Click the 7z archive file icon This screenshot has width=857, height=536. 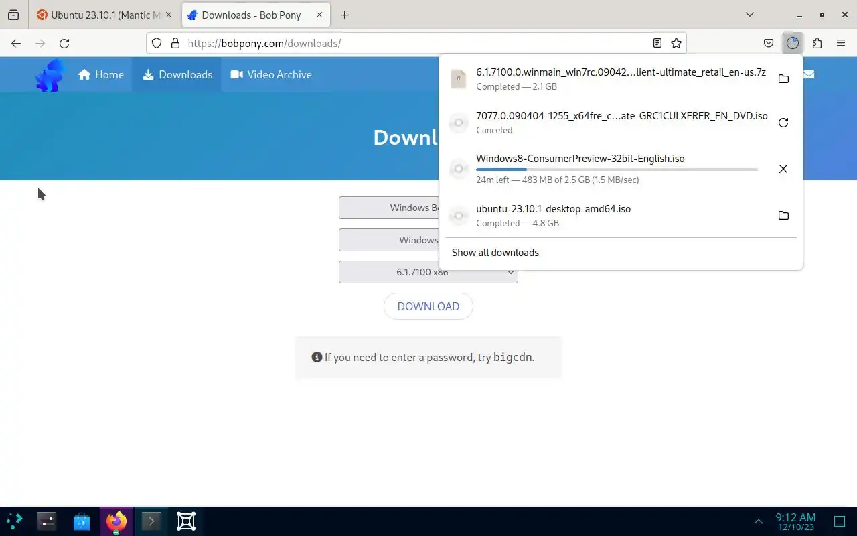click(x=459, y=79)
